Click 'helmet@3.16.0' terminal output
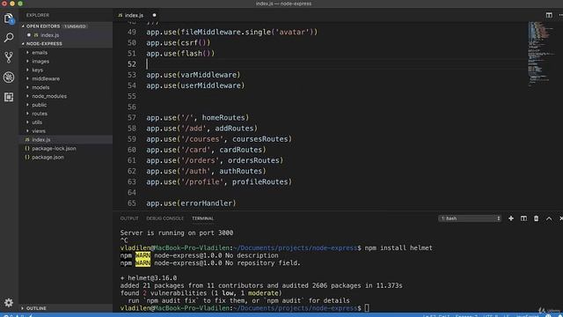Screen dimensions: 563x317 (x=152, y=278)
